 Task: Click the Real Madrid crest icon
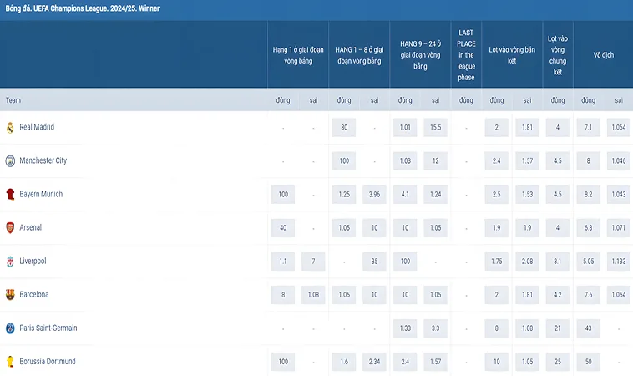[10, 128]
